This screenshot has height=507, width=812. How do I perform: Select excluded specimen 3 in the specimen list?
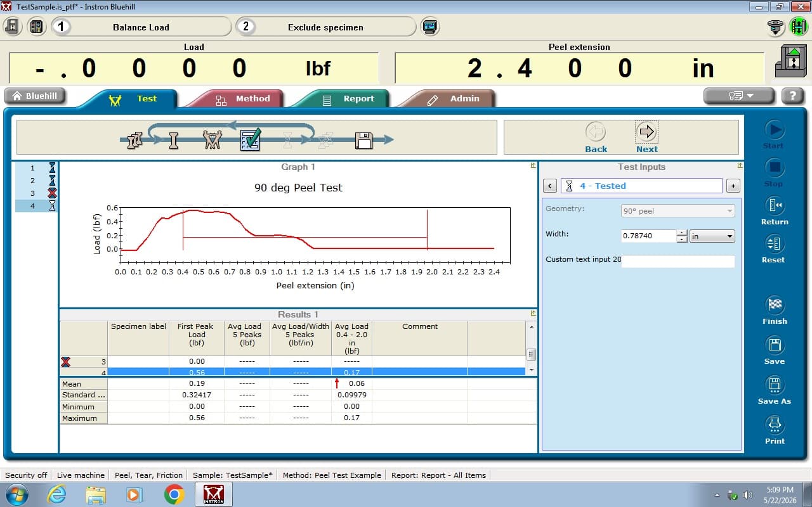[36, 193]
